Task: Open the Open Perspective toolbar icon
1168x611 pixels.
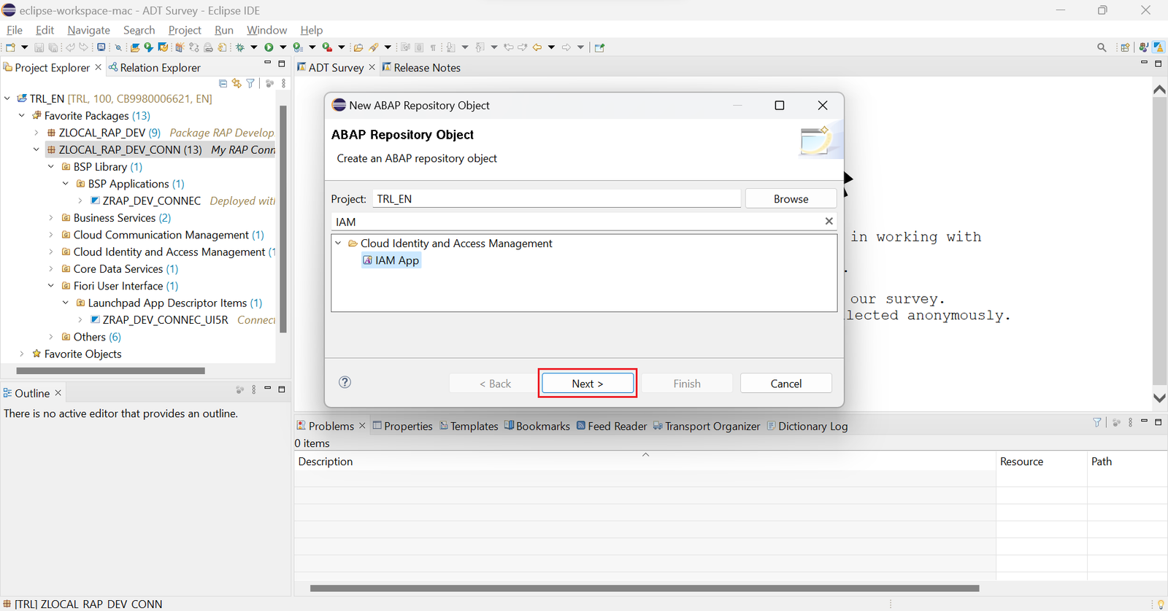Action: pyautogui.click(x=1125, y=47)
